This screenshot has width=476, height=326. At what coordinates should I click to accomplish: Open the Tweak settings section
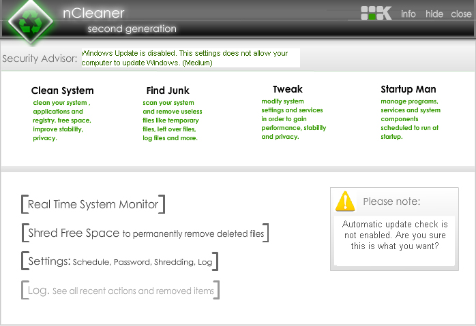pos(287,89)
